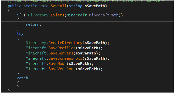Viewport: 174px width, 93px height.
Task: Select sSavePath argument of SaveVersions
Action: 88,69
